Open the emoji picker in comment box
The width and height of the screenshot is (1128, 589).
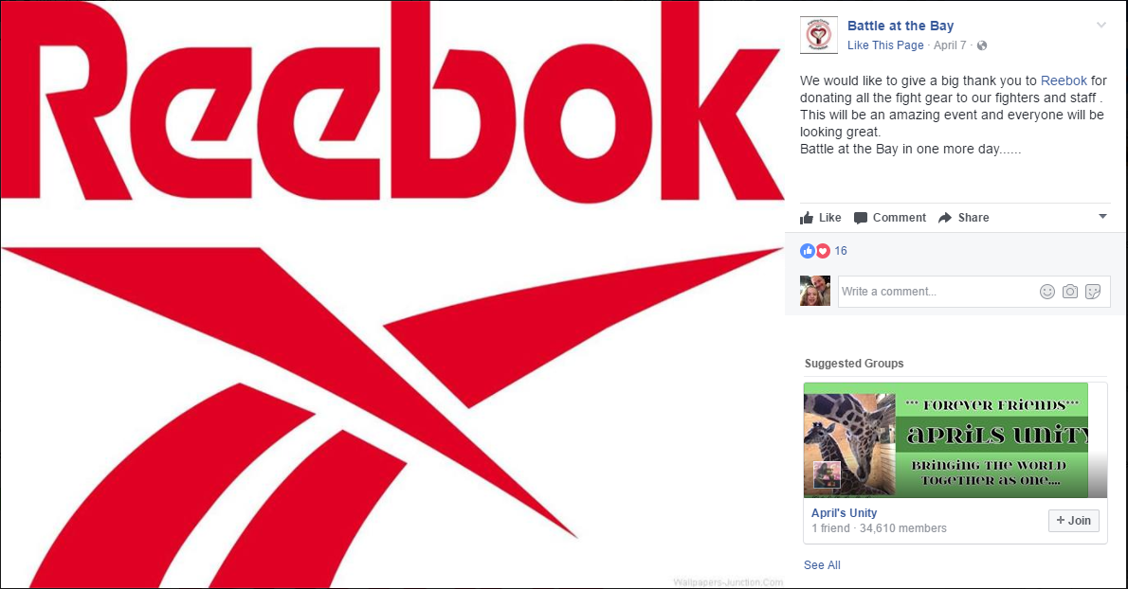click(x=1047, y=292)
